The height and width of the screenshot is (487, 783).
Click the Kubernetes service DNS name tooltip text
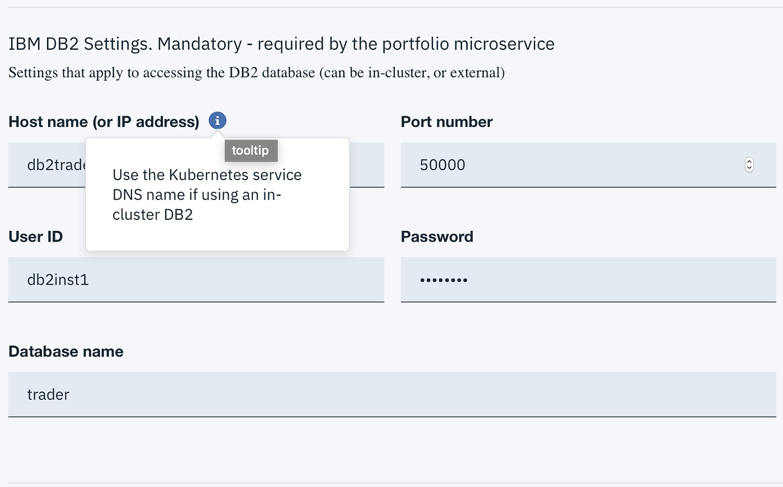[x=207, y=195]
